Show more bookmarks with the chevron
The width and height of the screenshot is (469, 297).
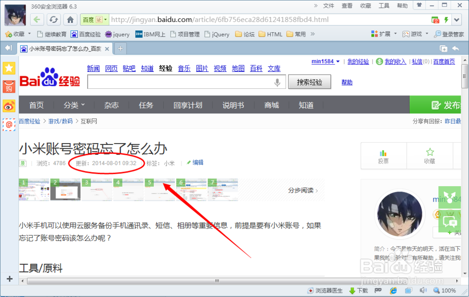pyautogui.click(x=312, y=34)
